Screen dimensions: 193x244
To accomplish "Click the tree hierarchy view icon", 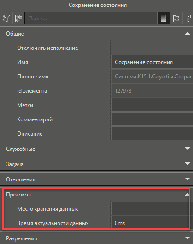I will tap(18, 18).
